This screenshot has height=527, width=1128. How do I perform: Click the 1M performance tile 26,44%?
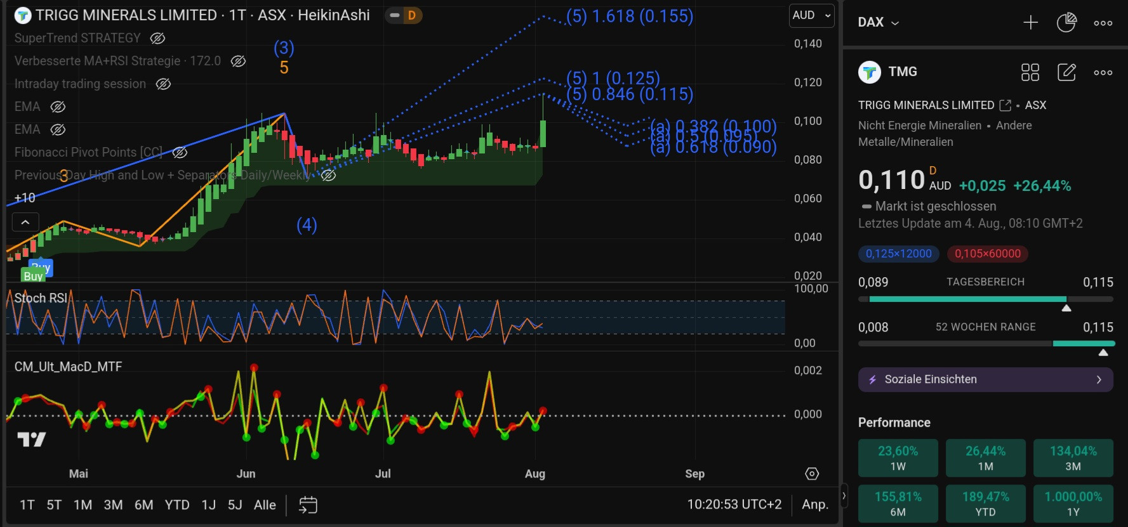click(x=985, y=458)
